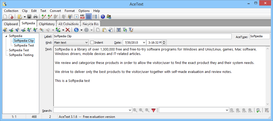Viewport: 273px width, 121px height.
Task: Select the Softpedia Testing tree item
Action: (x=21, y=55)
